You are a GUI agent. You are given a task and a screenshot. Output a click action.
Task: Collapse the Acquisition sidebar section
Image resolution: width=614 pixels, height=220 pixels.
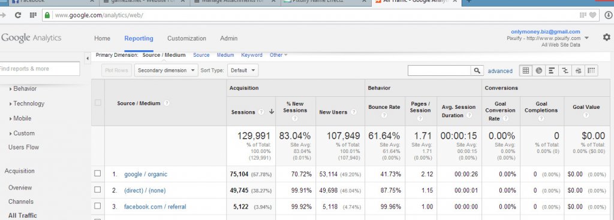20,171
